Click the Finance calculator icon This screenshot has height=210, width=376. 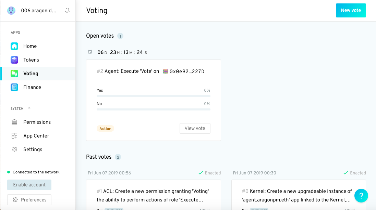(x=14, y=87)
